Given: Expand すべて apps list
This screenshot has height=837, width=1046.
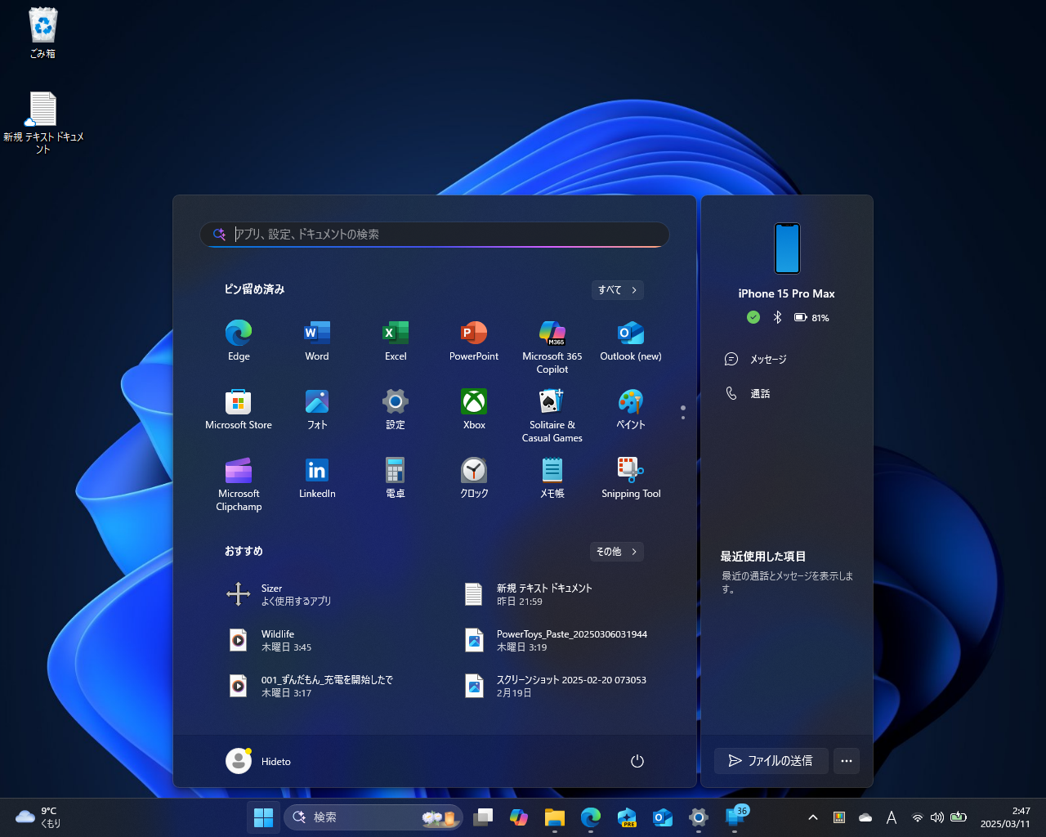Looking at the screenshot, I should 618,290.
